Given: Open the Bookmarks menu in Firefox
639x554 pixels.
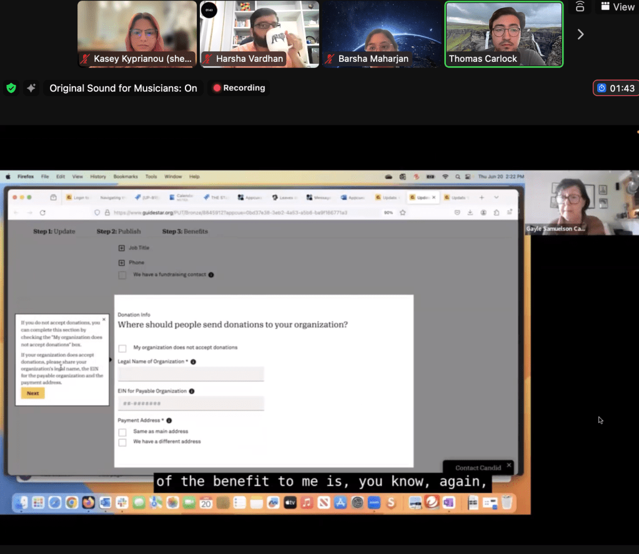Looking at the screenshot, I should click(126, 177).
